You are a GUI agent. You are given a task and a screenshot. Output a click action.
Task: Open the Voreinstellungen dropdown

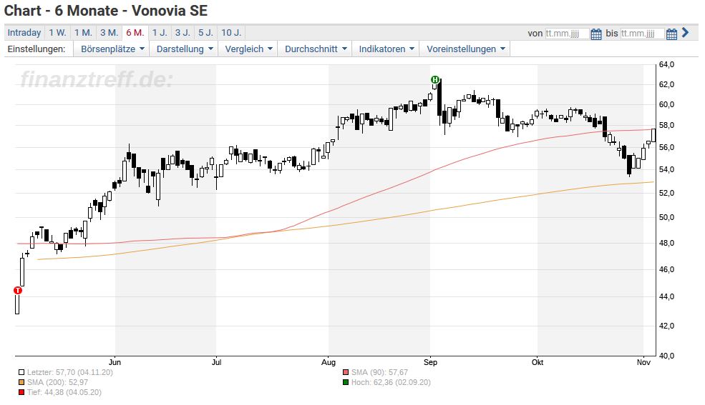466,49
